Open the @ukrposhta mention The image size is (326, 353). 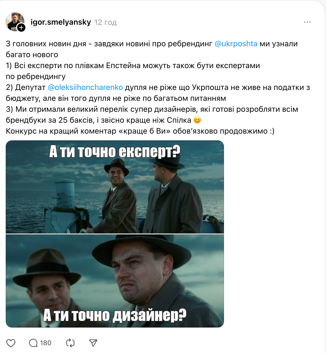[236, 44]
